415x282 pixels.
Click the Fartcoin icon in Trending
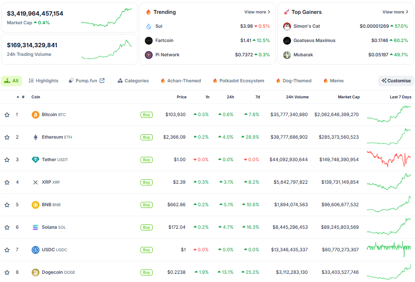point(149,41)
